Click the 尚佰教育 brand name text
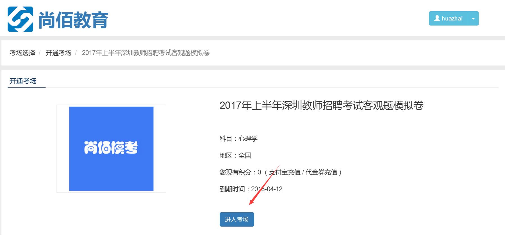Image resolution: width=505 pixels, height=235 pixels. click(73, 20)
